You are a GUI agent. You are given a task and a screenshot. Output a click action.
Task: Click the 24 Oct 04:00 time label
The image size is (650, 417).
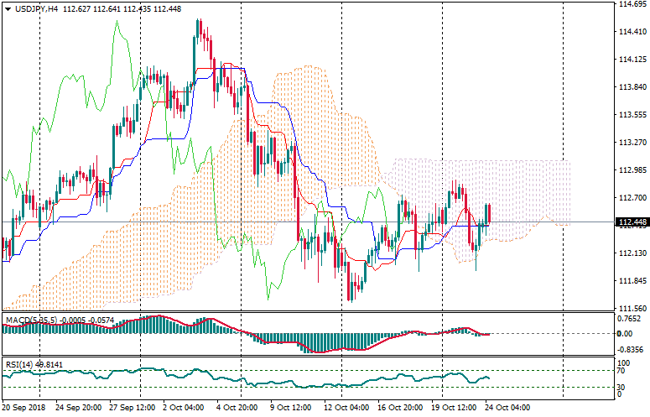point(509,407)
